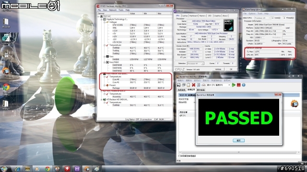Switch to the Memory tab in CPU-Z
This screenshot has width=307, height=172.
click(x=202, y=16)
